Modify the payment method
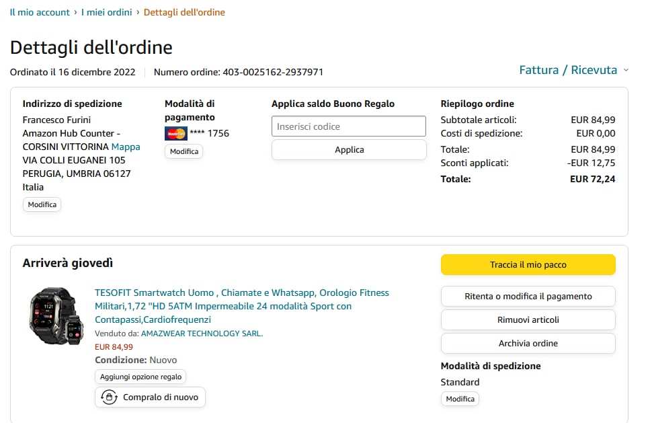The width and height of the screenshot is (652, 423). click(184, 151)
